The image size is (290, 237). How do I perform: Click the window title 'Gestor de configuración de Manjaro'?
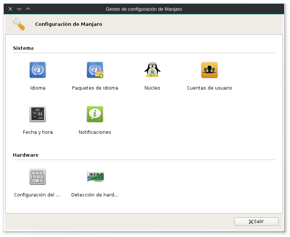pos(144,9)
